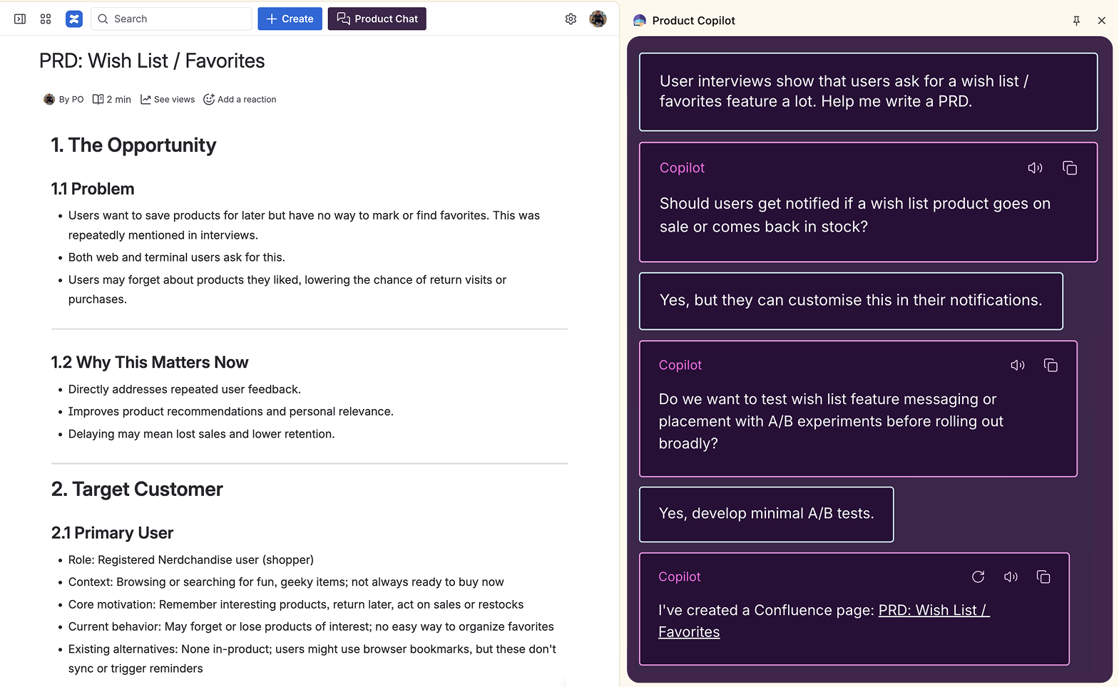The height and width of the screenshot is (687, 1119).
Task: Read aloud the A/B experiments message
Action: [1018, 366]
